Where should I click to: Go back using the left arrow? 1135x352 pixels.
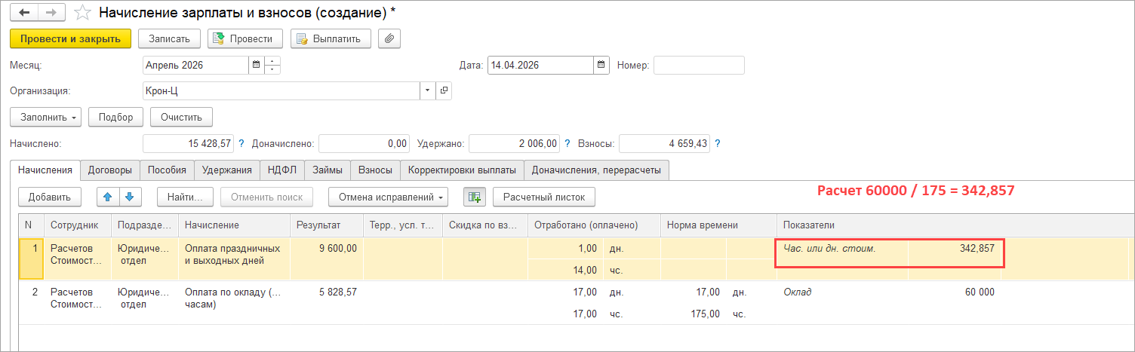(x=24, y=13)
